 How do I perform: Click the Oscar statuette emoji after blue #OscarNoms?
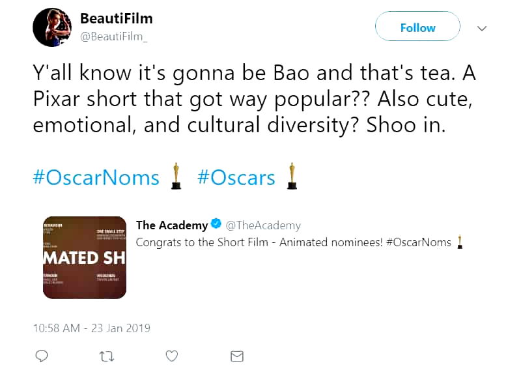click(176, 176)
